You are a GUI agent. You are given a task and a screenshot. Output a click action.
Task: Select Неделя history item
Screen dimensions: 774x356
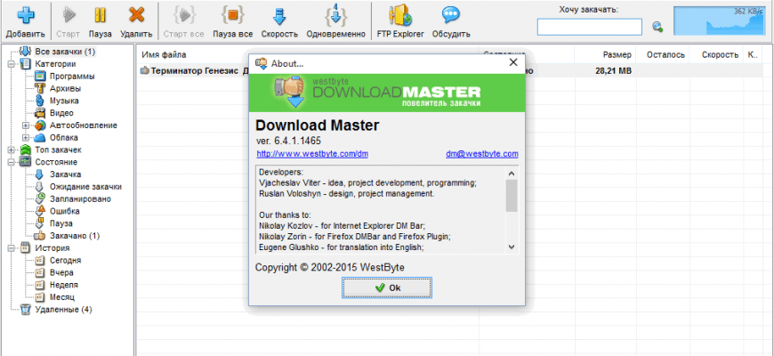(64, 285)
